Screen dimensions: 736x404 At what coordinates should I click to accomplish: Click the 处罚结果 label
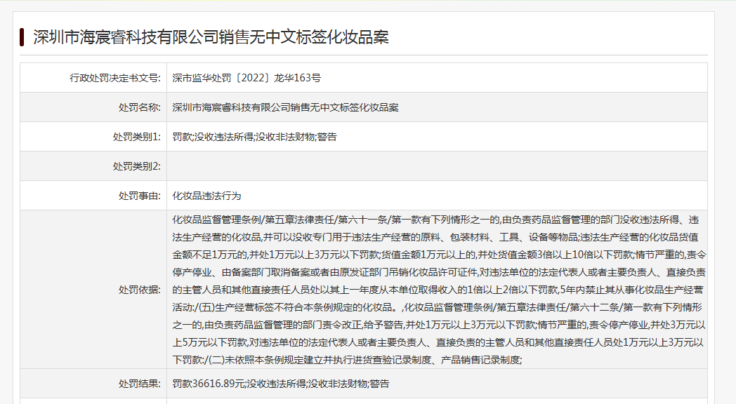tap(140, 384)
